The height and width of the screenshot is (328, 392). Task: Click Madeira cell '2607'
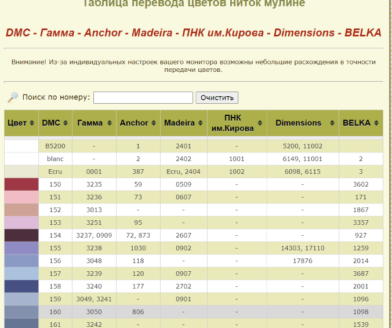(x=183, y=235)
